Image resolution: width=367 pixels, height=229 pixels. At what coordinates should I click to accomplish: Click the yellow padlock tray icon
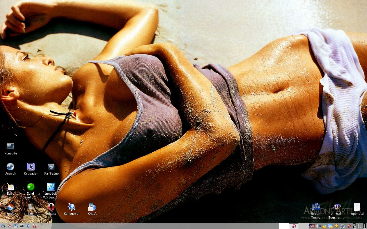tap(324, 226)
